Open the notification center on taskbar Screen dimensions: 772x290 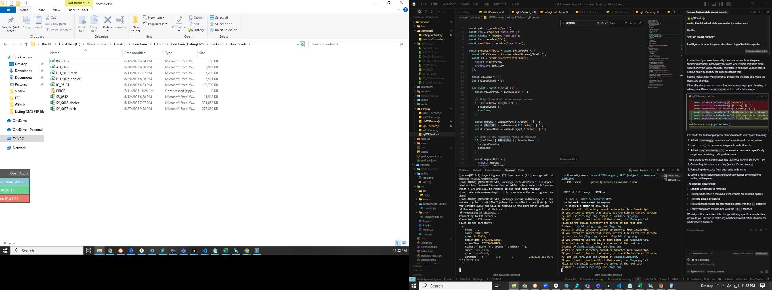[x=763, y=286]
